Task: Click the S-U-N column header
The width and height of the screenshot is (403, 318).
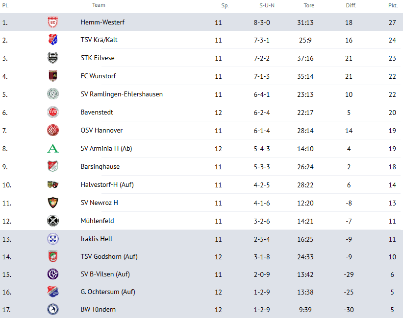Action: (267, 6)
